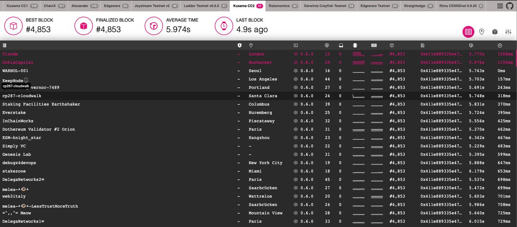Open the Robonomics tab
Viewport: 517px width, 227px height.
(x=283, y=6)
